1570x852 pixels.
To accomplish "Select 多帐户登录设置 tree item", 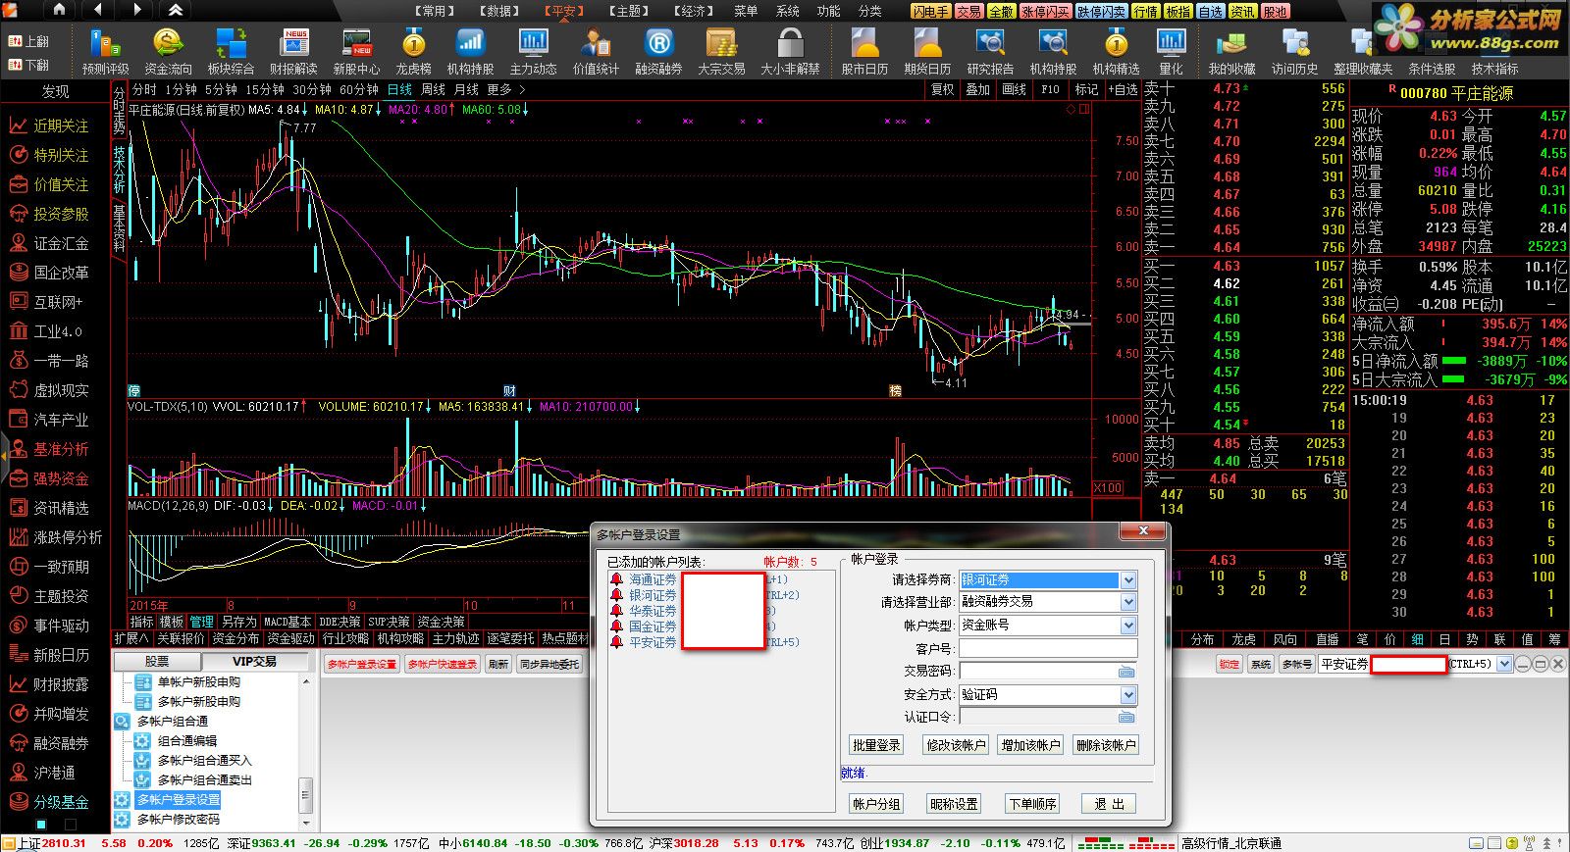I will (179, 800).
